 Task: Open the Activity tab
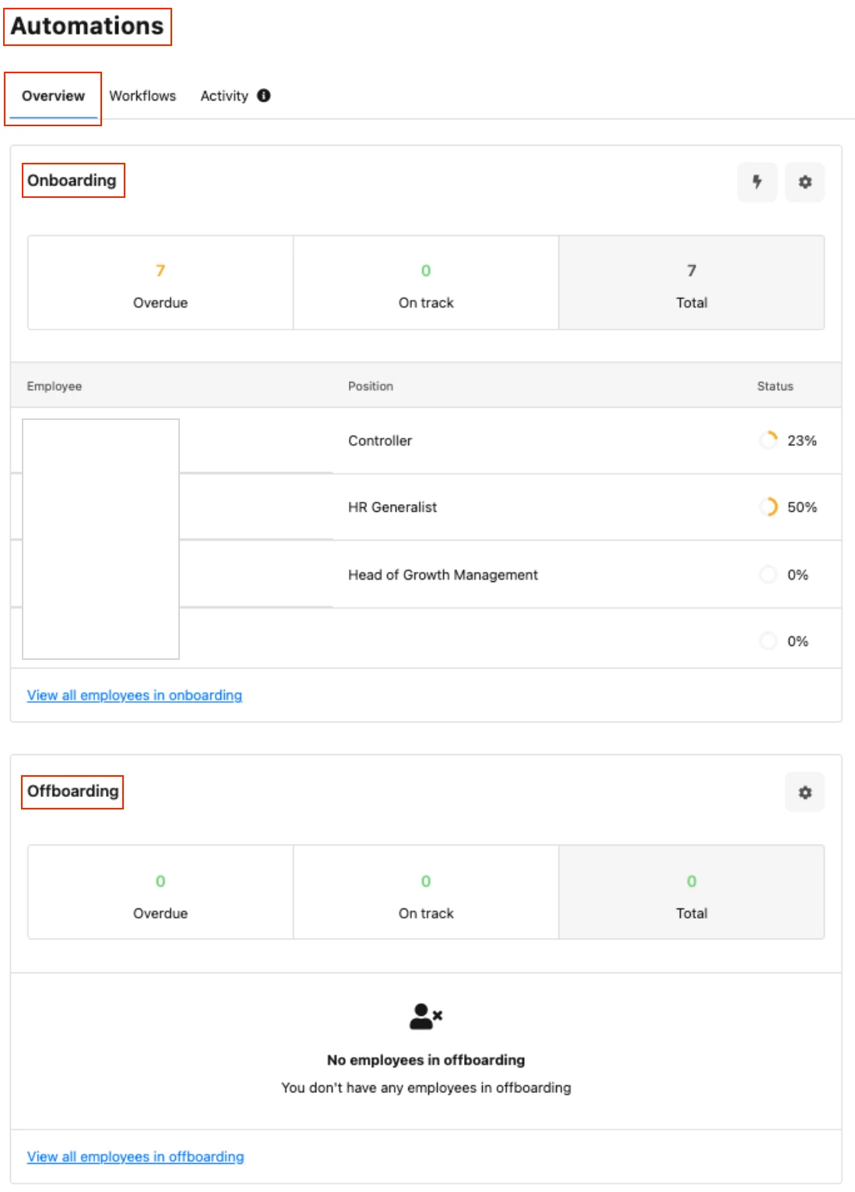[x=224, y=96]
